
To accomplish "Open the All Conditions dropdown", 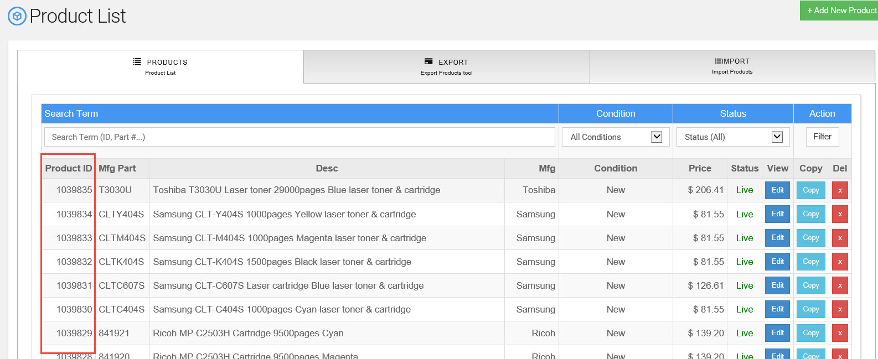I will point(616,137).
